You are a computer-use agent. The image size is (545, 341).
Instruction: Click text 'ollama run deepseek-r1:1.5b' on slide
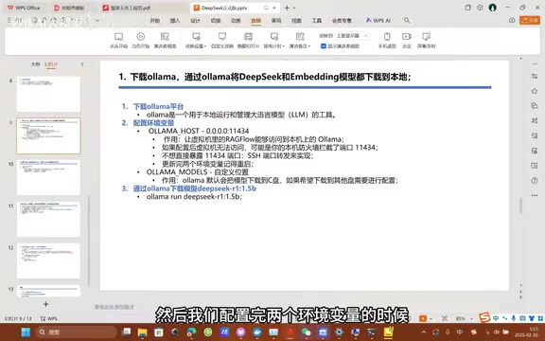point(194,197)
